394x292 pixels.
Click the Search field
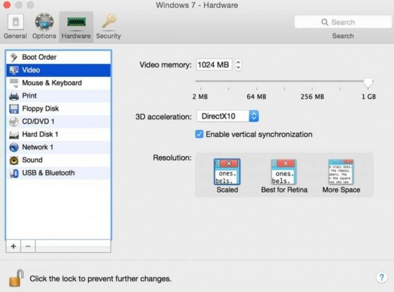343,22
